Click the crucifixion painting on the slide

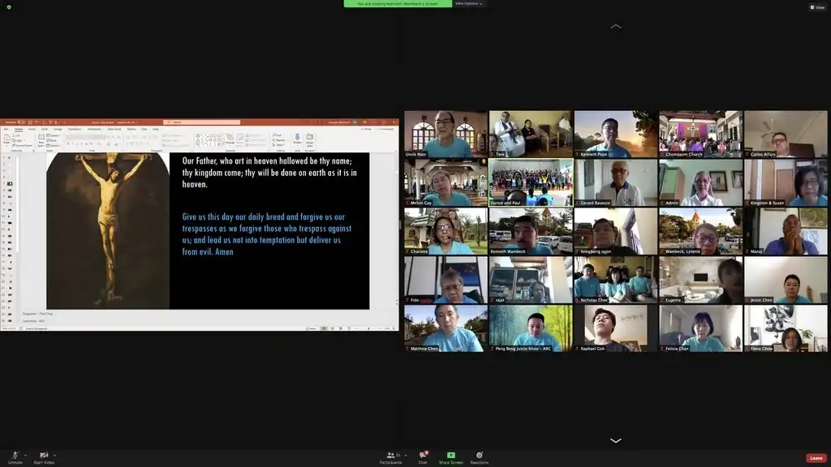tap(108, 231)
